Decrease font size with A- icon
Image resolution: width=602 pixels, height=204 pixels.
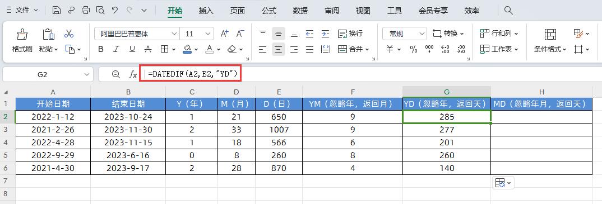click(x=240, y=34)
